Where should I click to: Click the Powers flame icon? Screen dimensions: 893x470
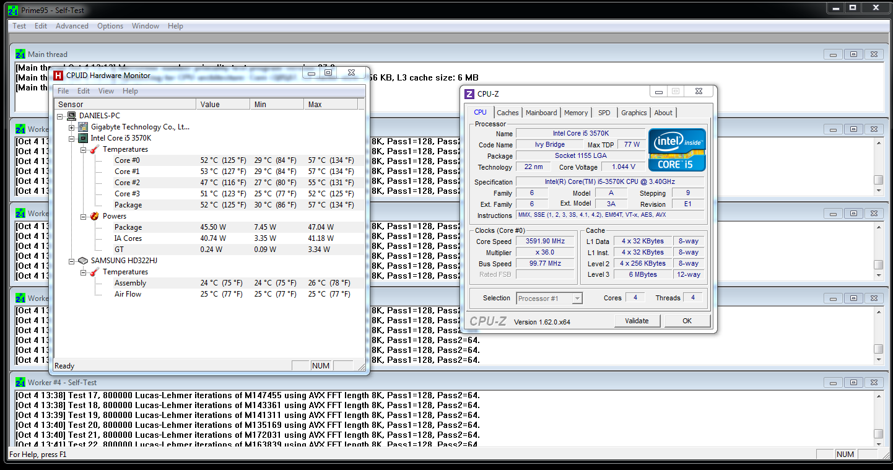[x=95, y=216]
